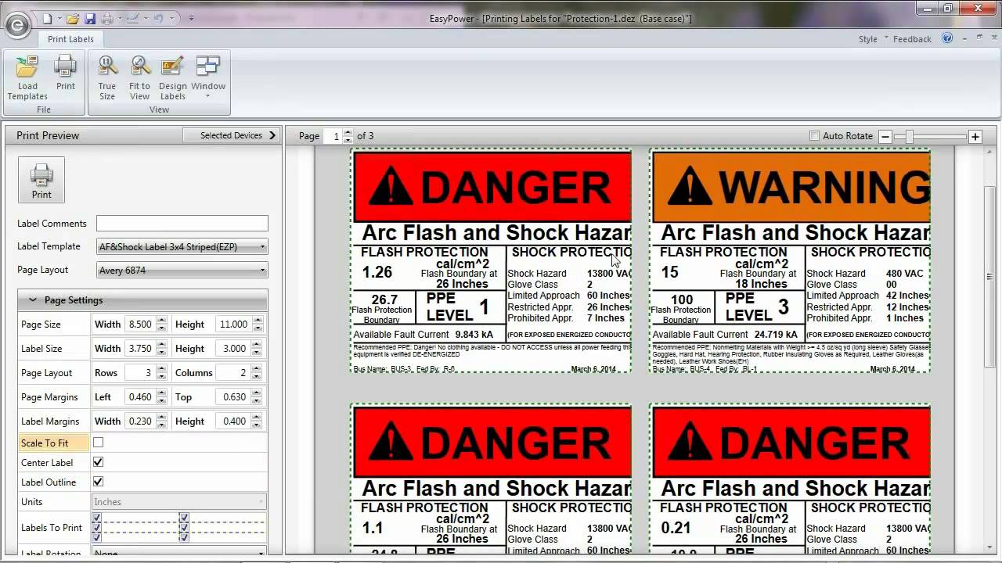The height and width of the screenshot is (563, 1002).
Task: Open the Style dropdown at top right
Action: (873, 39)
